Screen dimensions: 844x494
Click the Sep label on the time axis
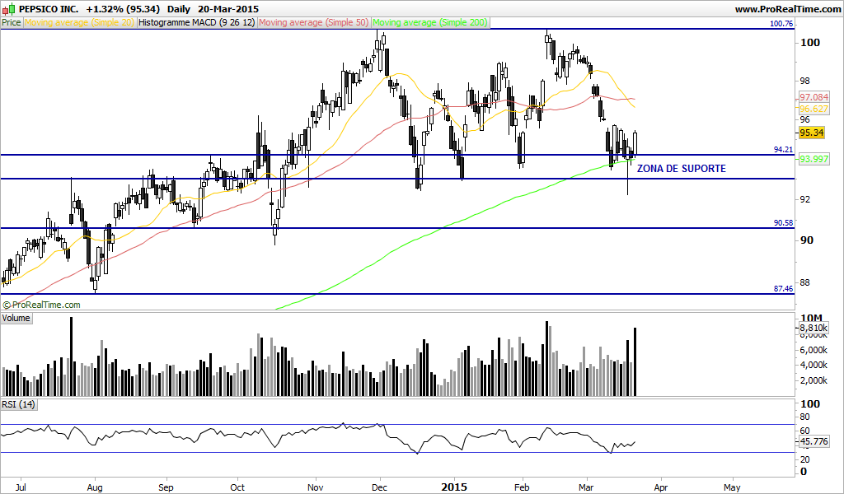[x=166, y=487]
